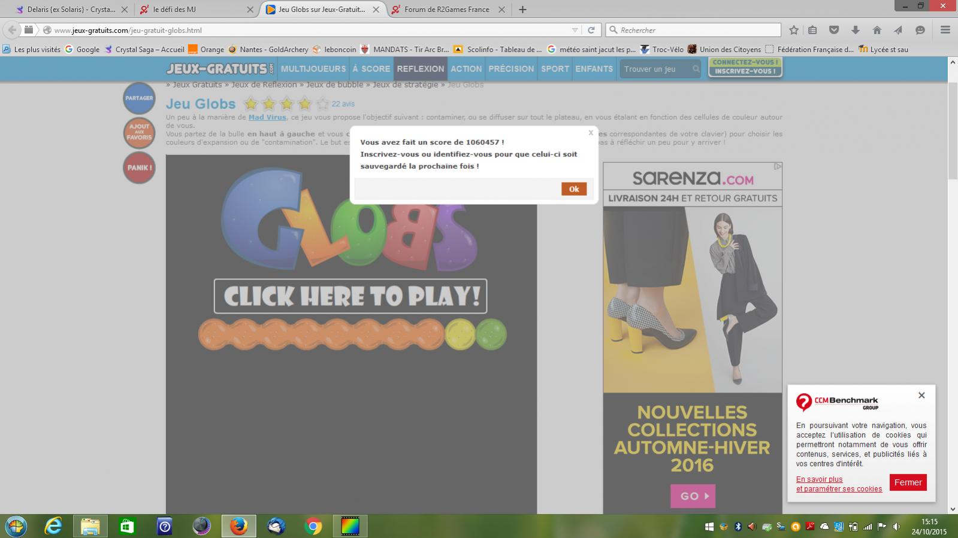Bookmark this page with the star icon

(794, 30)
